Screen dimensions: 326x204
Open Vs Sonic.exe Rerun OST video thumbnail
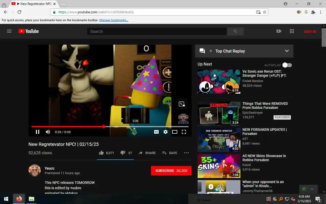pos(219,82)
